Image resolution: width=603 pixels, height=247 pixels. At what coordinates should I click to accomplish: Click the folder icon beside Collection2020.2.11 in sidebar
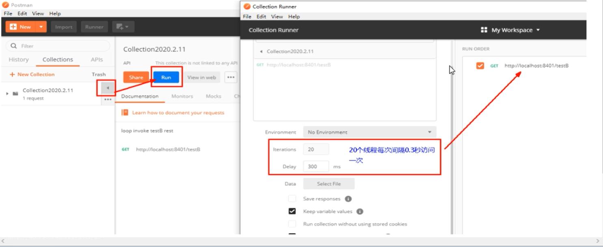pyautogui.click(x=15, y=94)
